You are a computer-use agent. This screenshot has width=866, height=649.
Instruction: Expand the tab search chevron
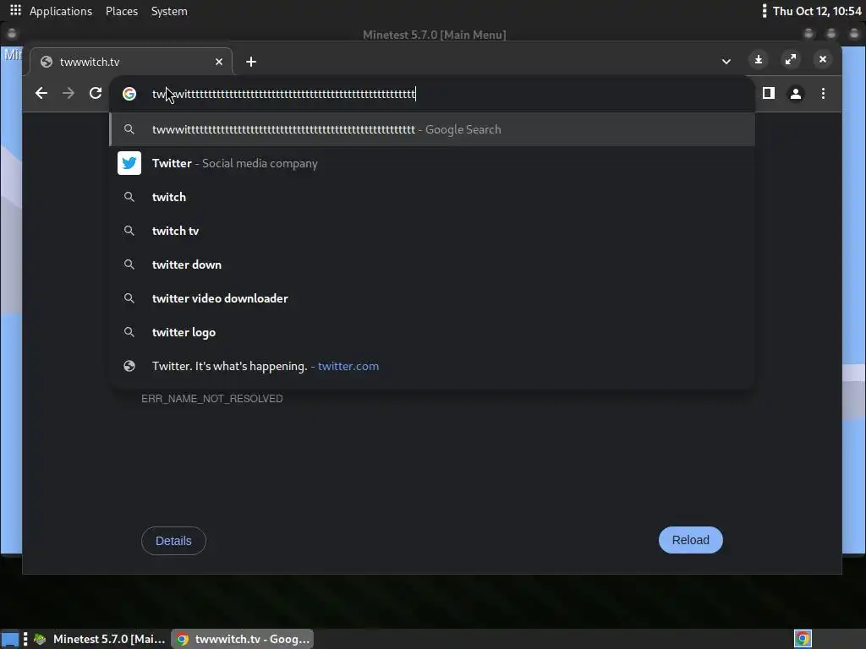pyautogui.click(x=726, y=61)
